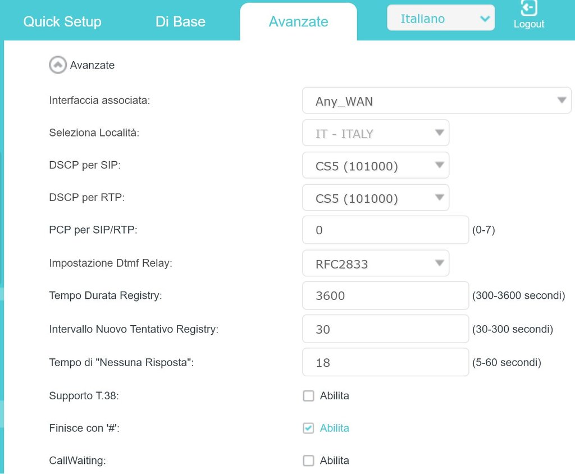Image resolution: width=575 pixels, height=474 pixels.
Task: Click the (0-7) range hint text
Action: click(483, 230)
